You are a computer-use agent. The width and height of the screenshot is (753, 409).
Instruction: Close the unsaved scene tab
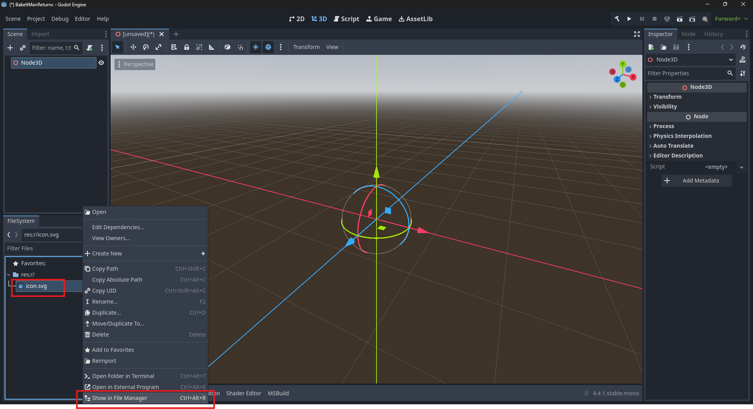(162, 34)
